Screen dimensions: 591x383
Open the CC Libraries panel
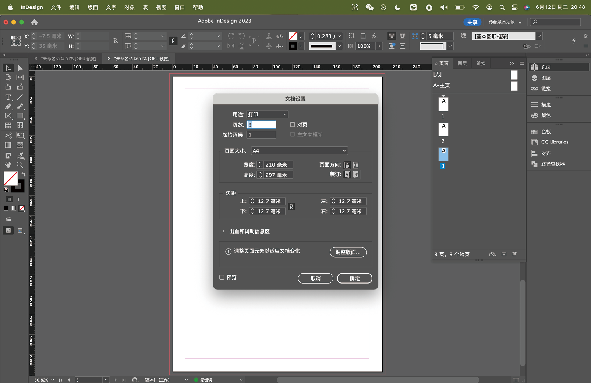tap(554, 142)
